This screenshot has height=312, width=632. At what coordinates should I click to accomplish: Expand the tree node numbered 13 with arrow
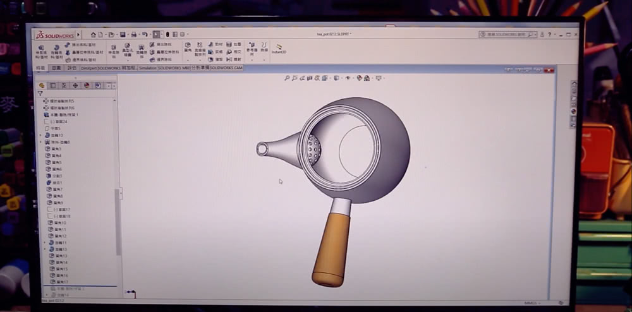click(45, 249)
